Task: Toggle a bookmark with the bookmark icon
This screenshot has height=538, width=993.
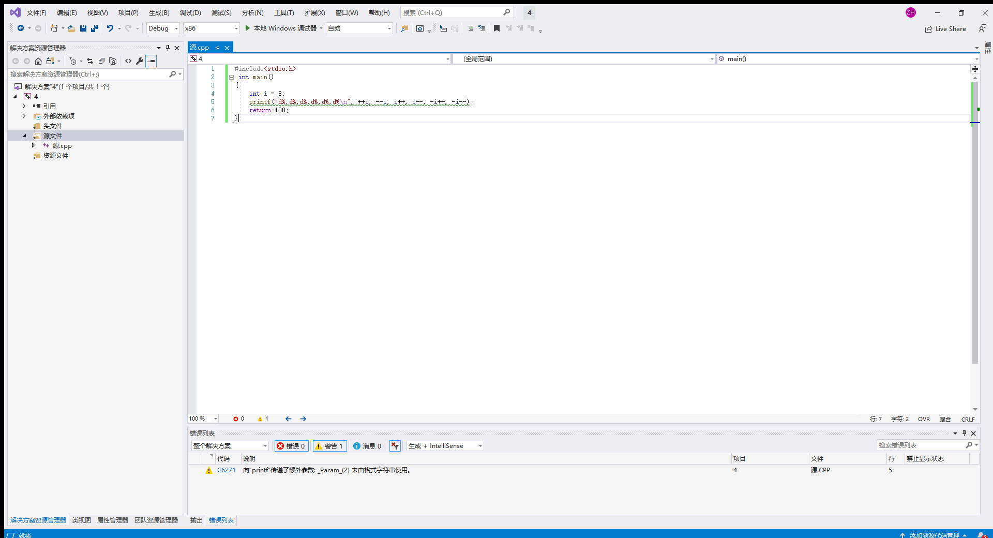Action: tap(496, 28)
